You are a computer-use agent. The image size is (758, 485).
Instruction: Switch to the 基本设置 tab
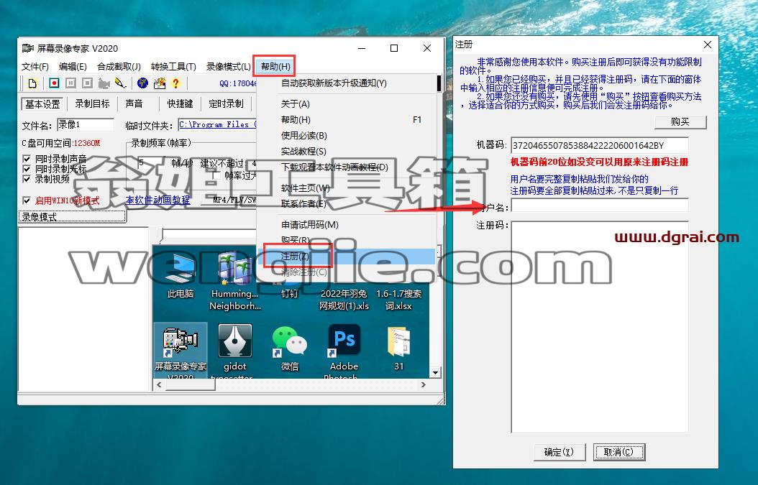tap(42, 104)
